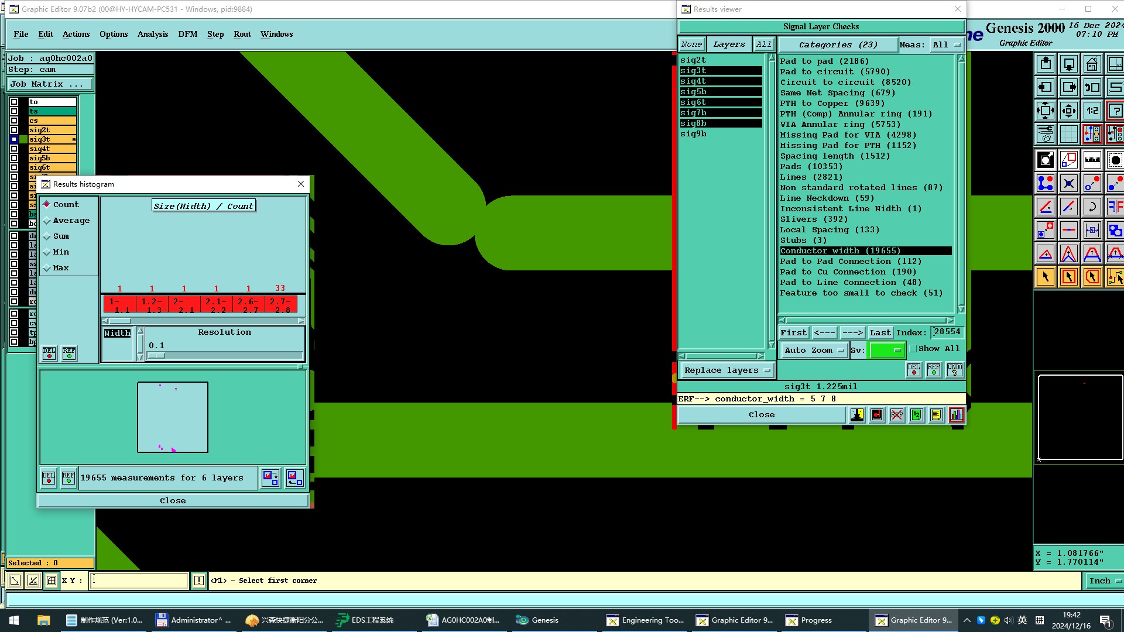
Task: Click the histogram horizontal scrollbar
Action: 204,321
